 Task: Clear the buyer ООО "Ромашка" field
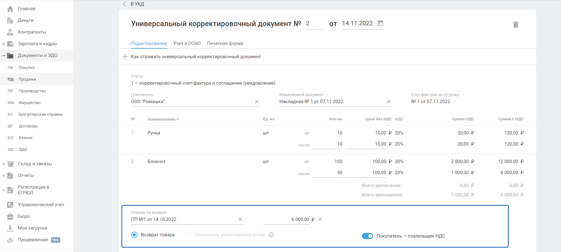257,102
